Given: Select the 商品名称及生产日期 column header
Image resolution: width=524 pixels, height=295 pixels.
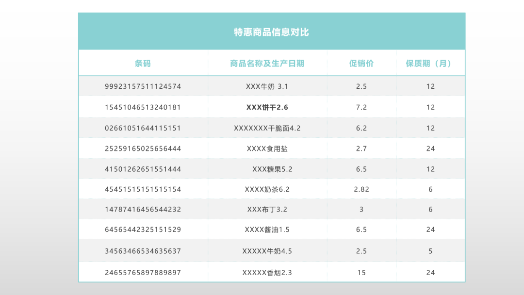Looking at the screenshot, I should tap(267, 64).
